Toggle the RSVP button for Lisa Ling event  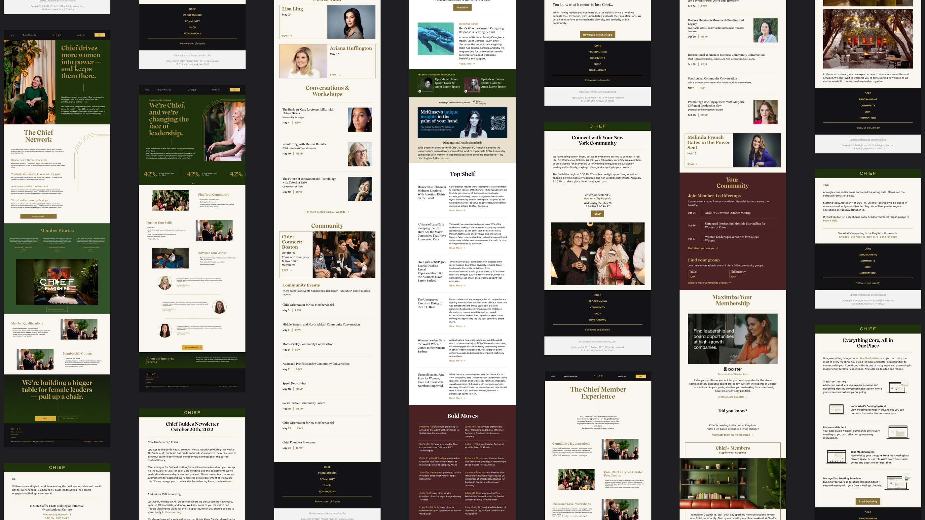288,36
